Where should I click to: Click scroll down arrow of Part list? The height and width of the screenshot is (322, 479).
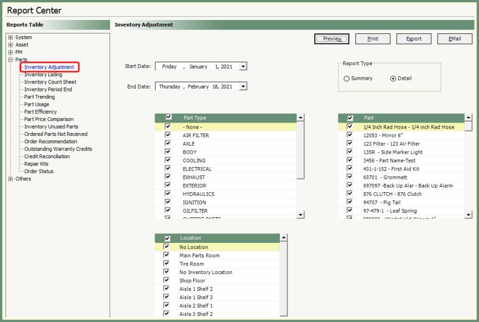pos(468,215)
